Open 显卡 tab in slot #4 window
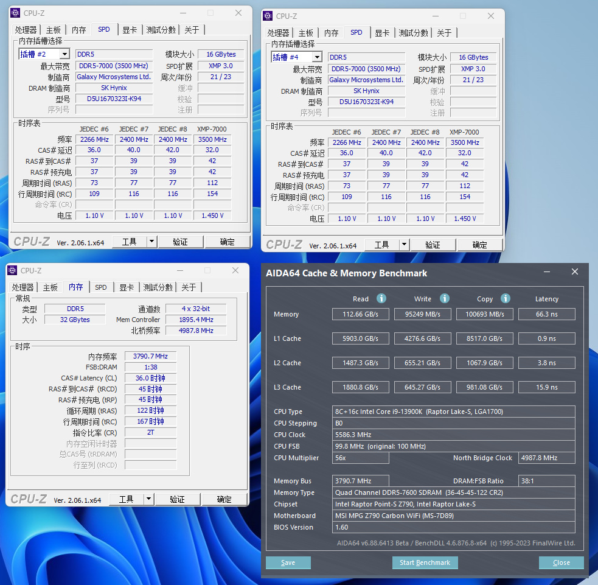The image size is (598, 585). (382, 33)
